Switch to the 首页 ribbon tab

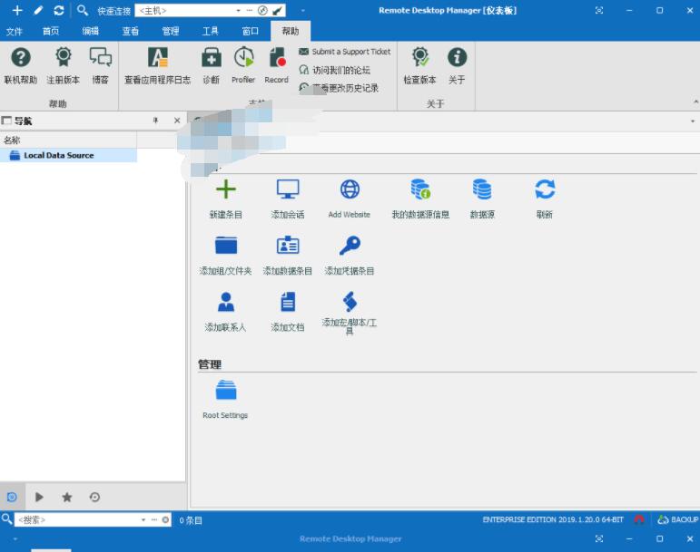point(51,31)
